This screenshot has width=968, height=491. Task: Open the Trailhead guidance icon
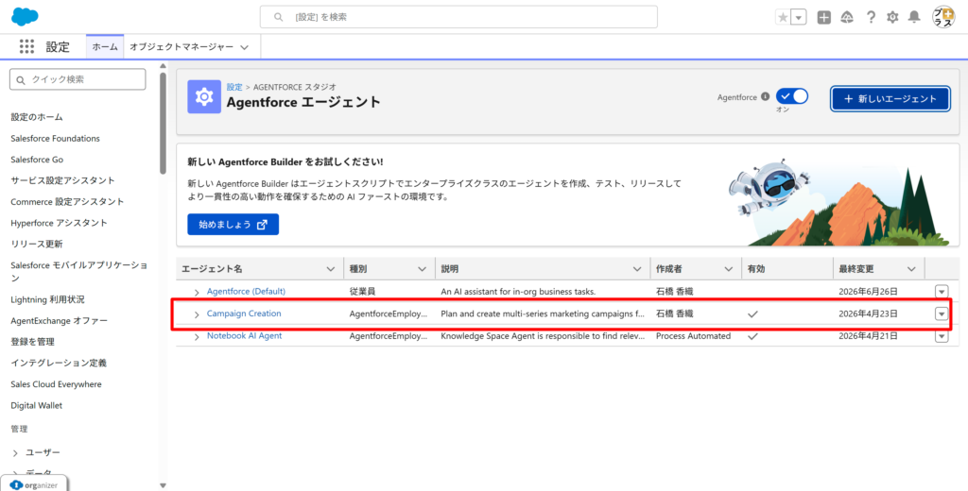(x=847, y=17)
